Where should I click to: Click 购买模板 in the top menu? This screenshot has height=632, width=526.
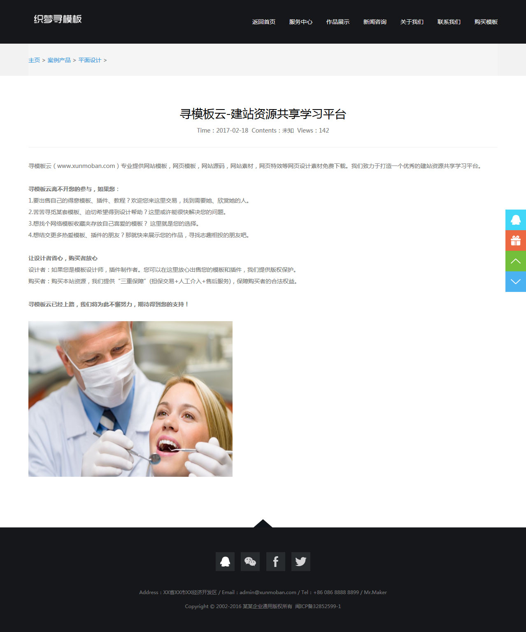[x=486, y=22]
